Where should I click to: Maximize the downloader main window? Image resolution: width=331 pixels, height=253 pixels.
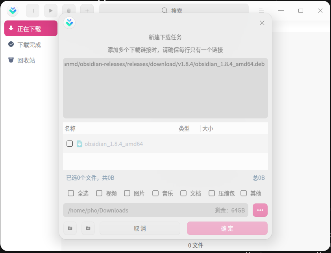(301, 11)
